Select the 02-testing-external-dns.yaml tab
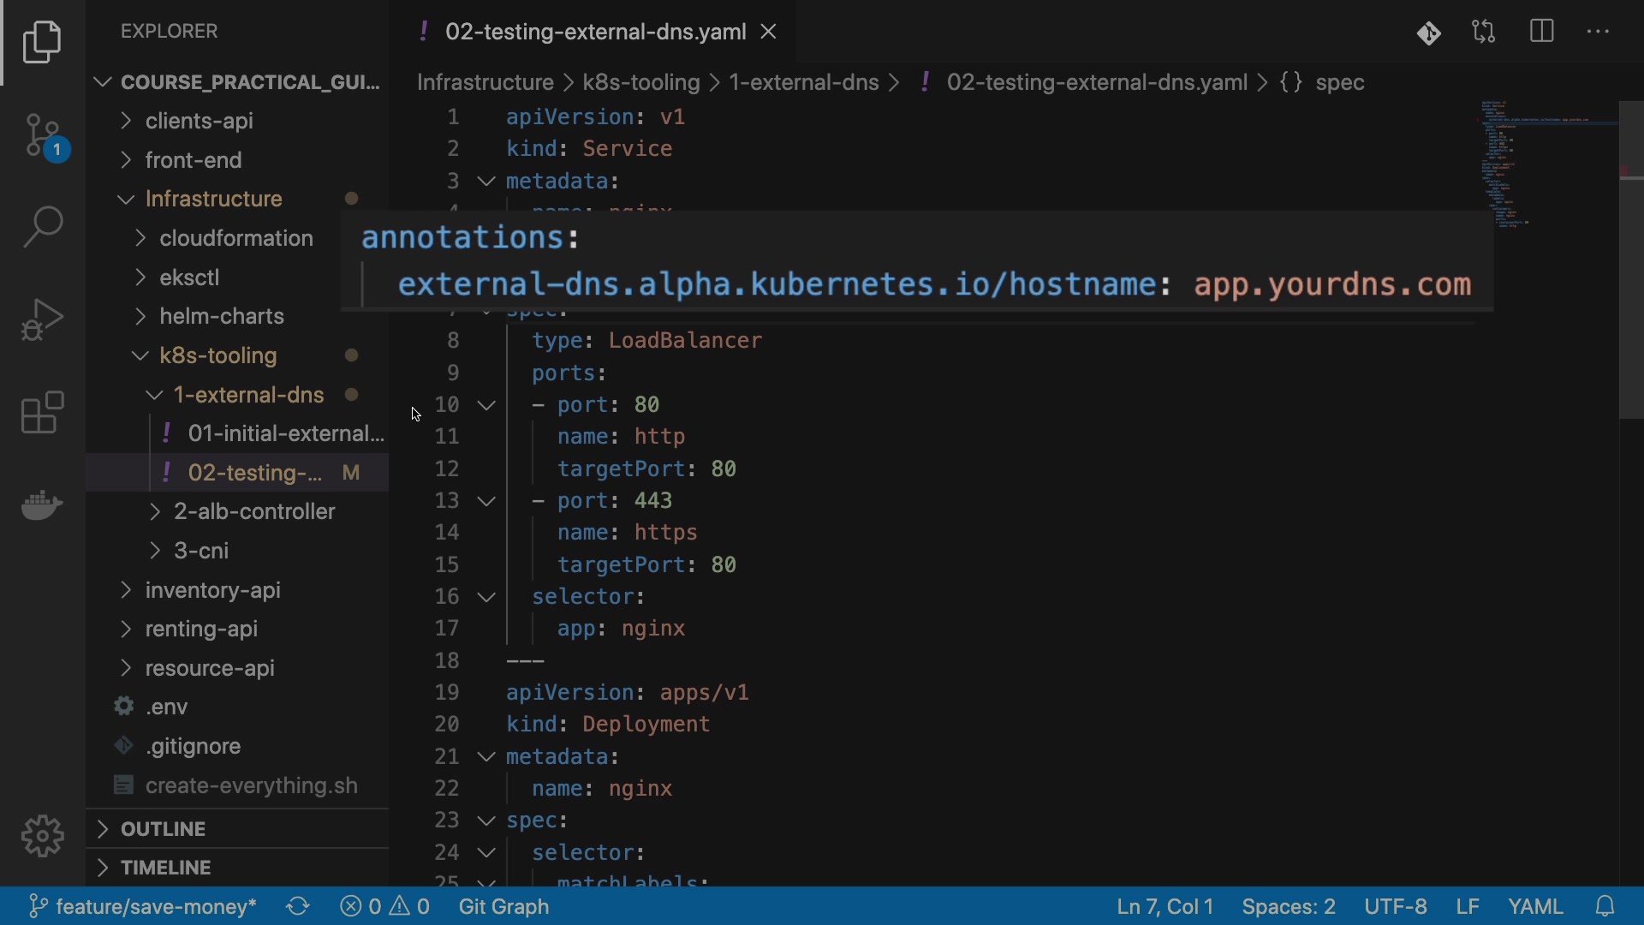1644x925 pixels. 594,33
